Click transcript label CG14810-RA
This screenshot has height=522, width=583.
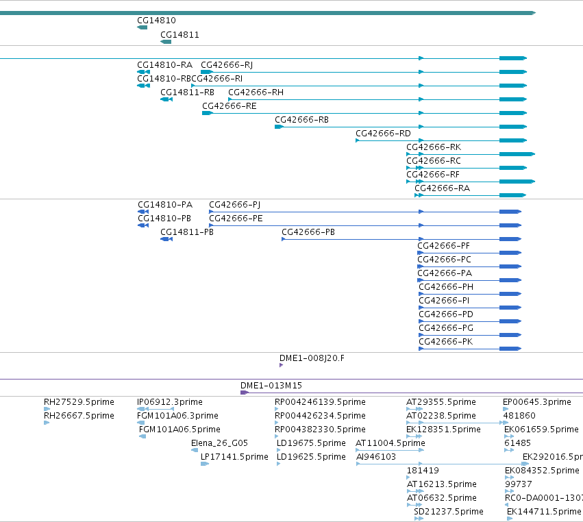point(164,65)
